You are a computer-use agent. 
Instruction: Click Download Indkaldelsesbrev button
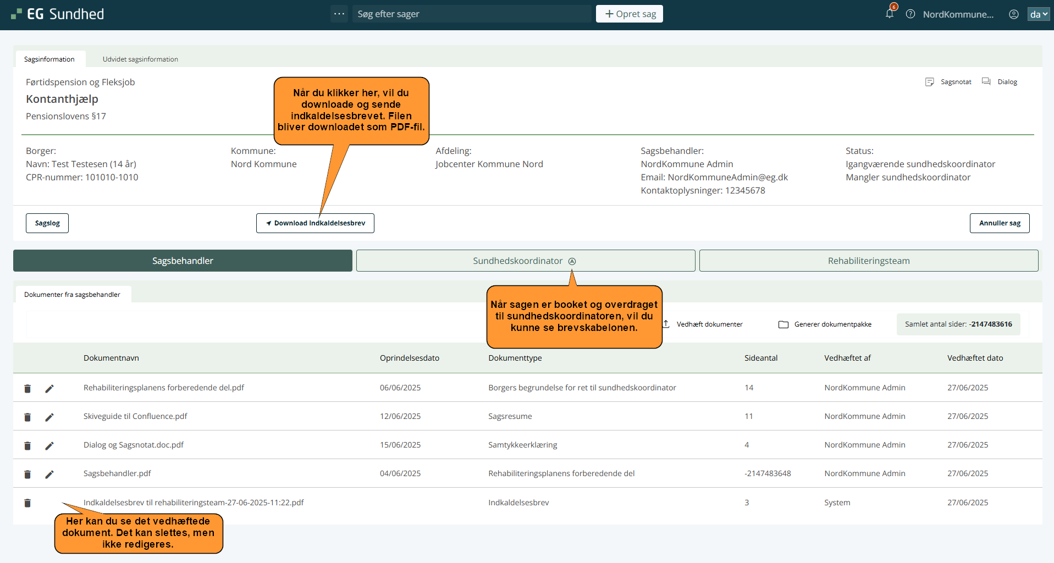point(315,223)
